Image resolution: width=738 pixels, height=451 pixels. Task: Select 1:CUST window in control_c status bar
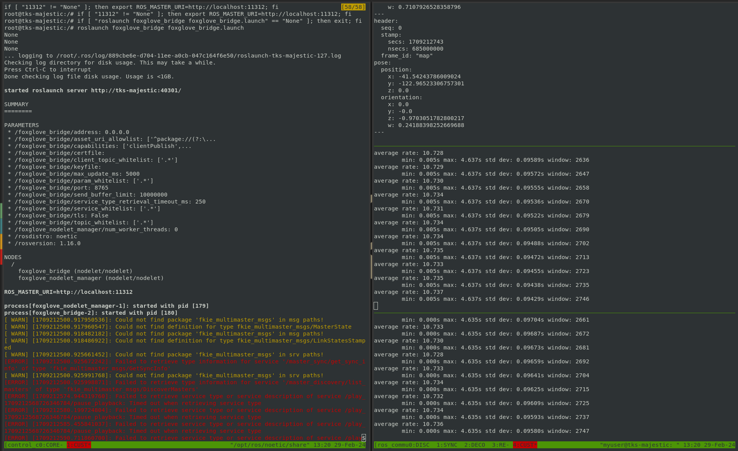coord(79,445)
